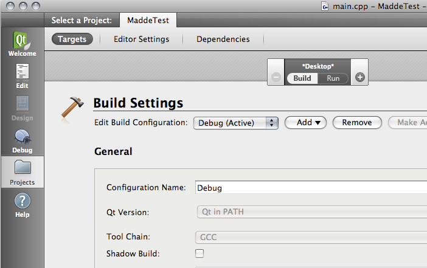427x268 pixels.
Task: Expand the Add dropdown button
Action: [305, 123]
